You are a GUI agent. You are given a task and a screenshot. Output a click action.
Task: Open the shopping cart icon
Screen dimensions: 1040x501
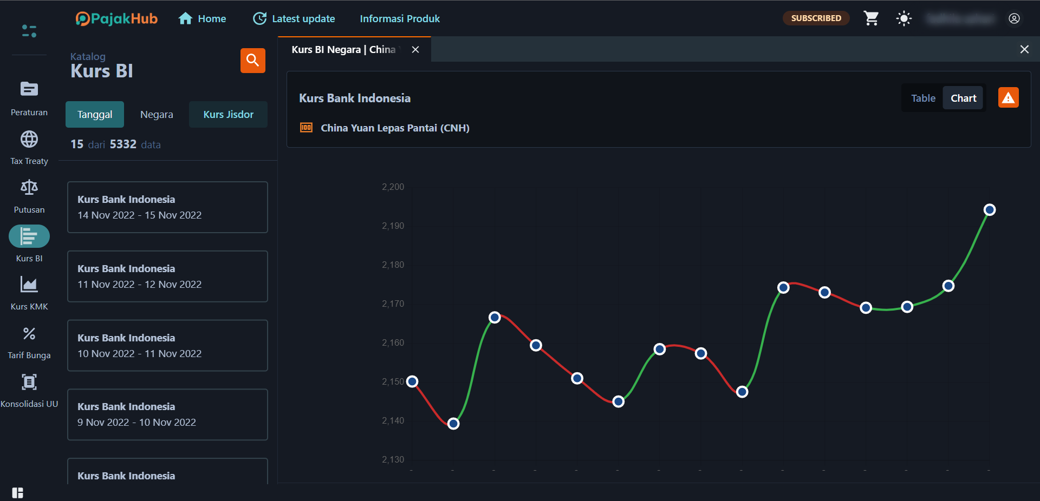pos(871,18)
